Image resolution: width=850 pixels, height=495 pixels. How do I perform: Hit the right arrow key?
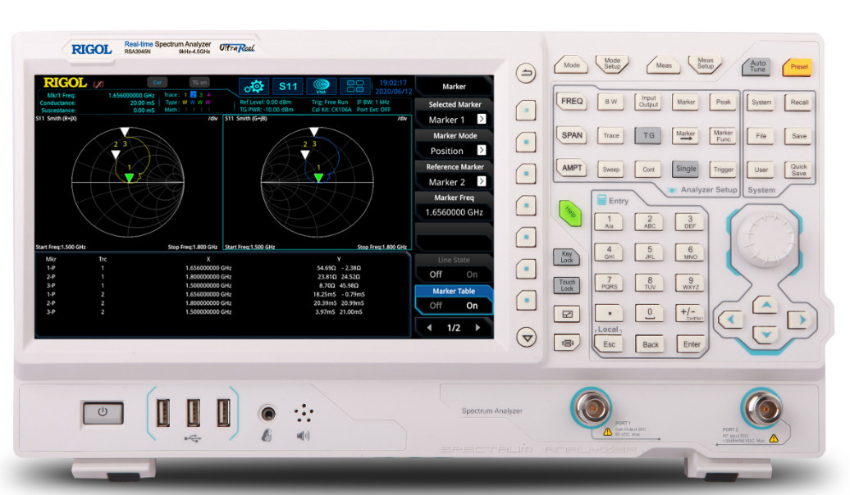[801, 320]
